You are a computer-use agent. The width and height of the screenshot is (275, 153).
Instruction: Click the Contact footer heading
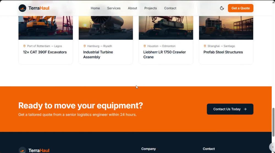coord(209,149)
